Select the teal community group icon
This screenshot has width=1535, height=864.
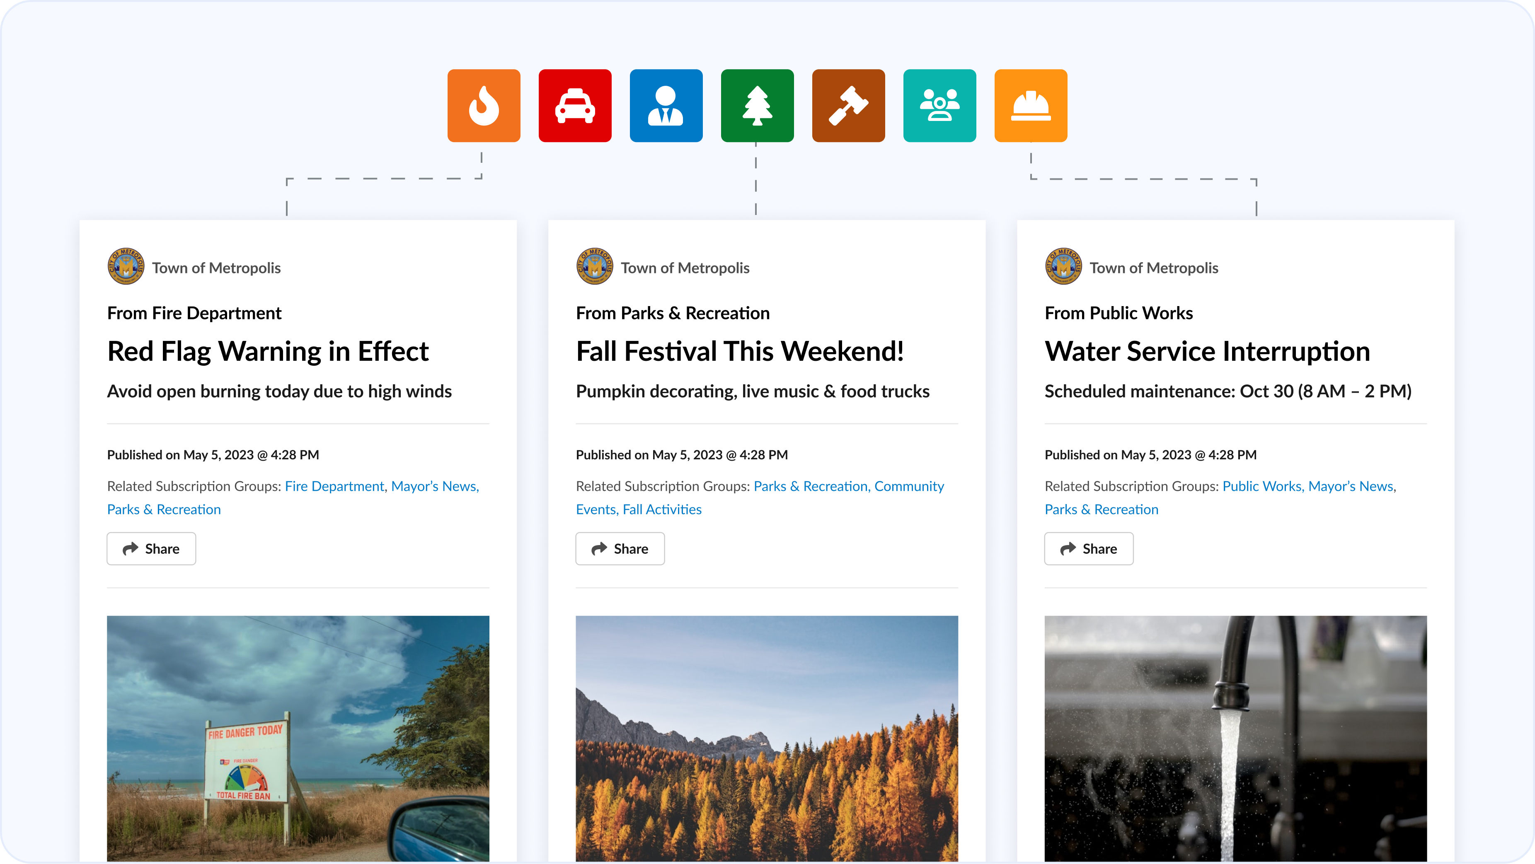click(x=939, y=105)
